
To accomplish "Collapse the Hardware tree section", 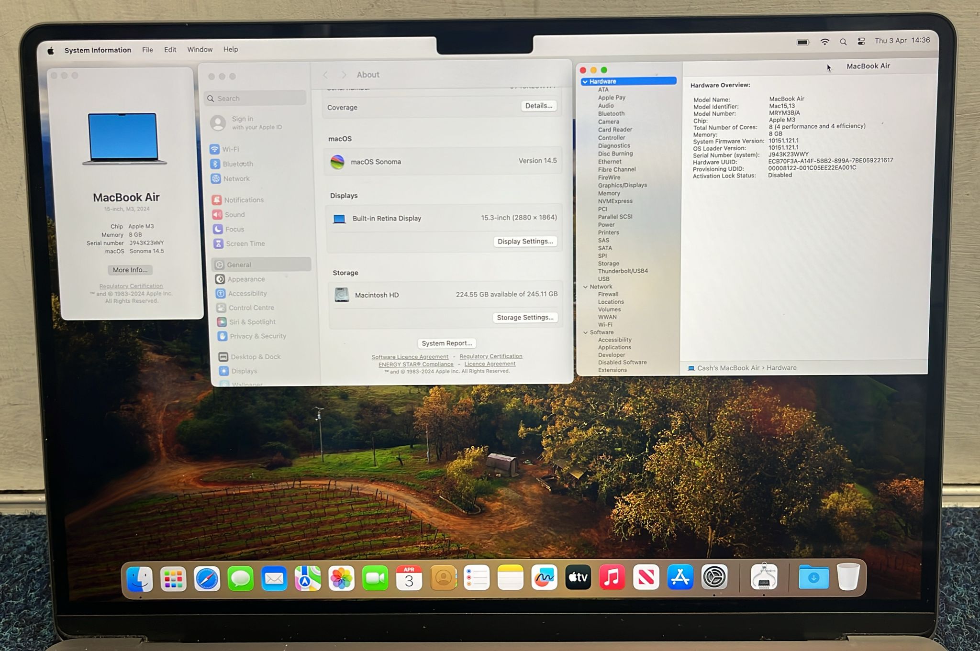I will point(585,82).
